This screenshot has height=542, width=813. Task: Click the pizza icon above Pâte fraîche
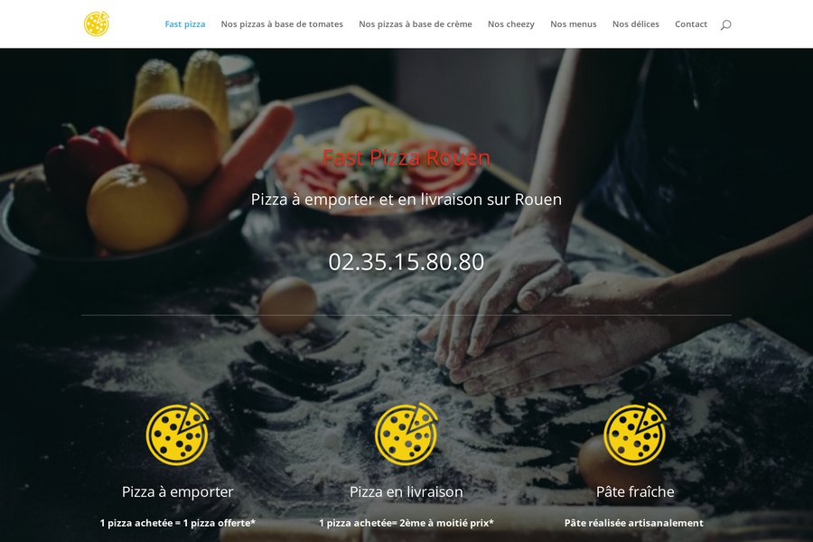click(635, 435)
